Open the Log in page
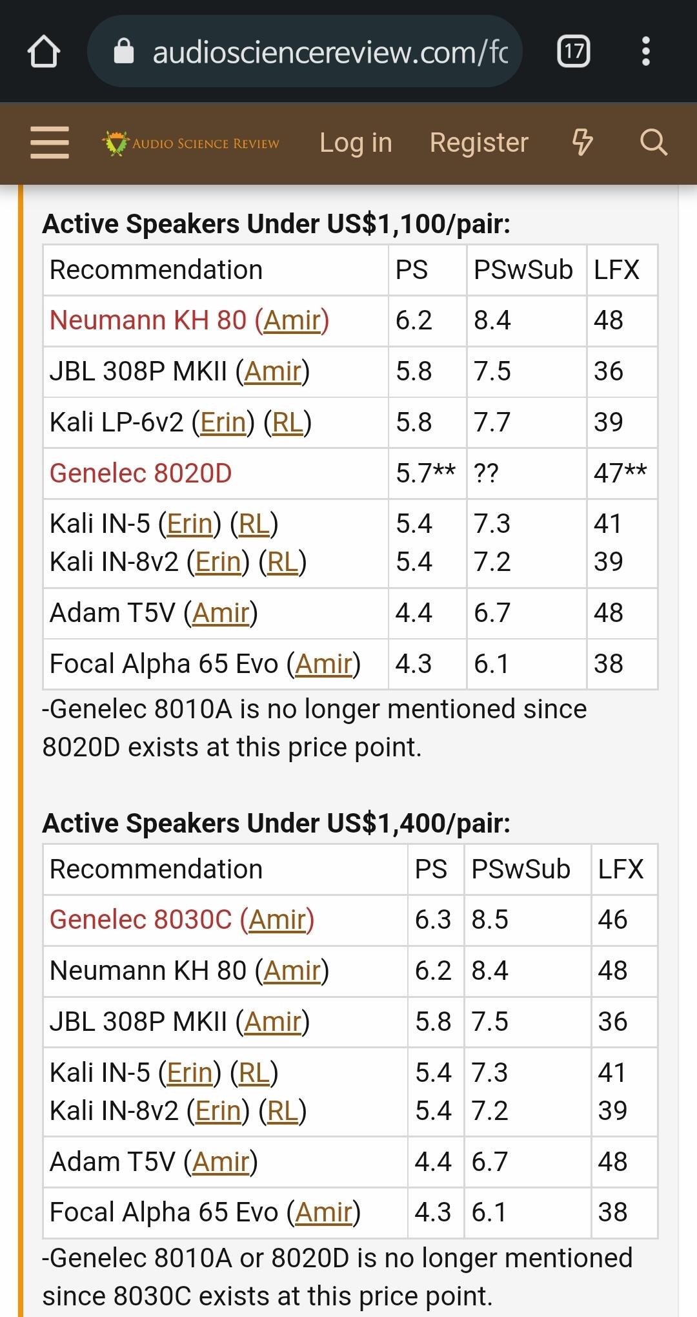697x1317 pixels. (x=356, y=143)
